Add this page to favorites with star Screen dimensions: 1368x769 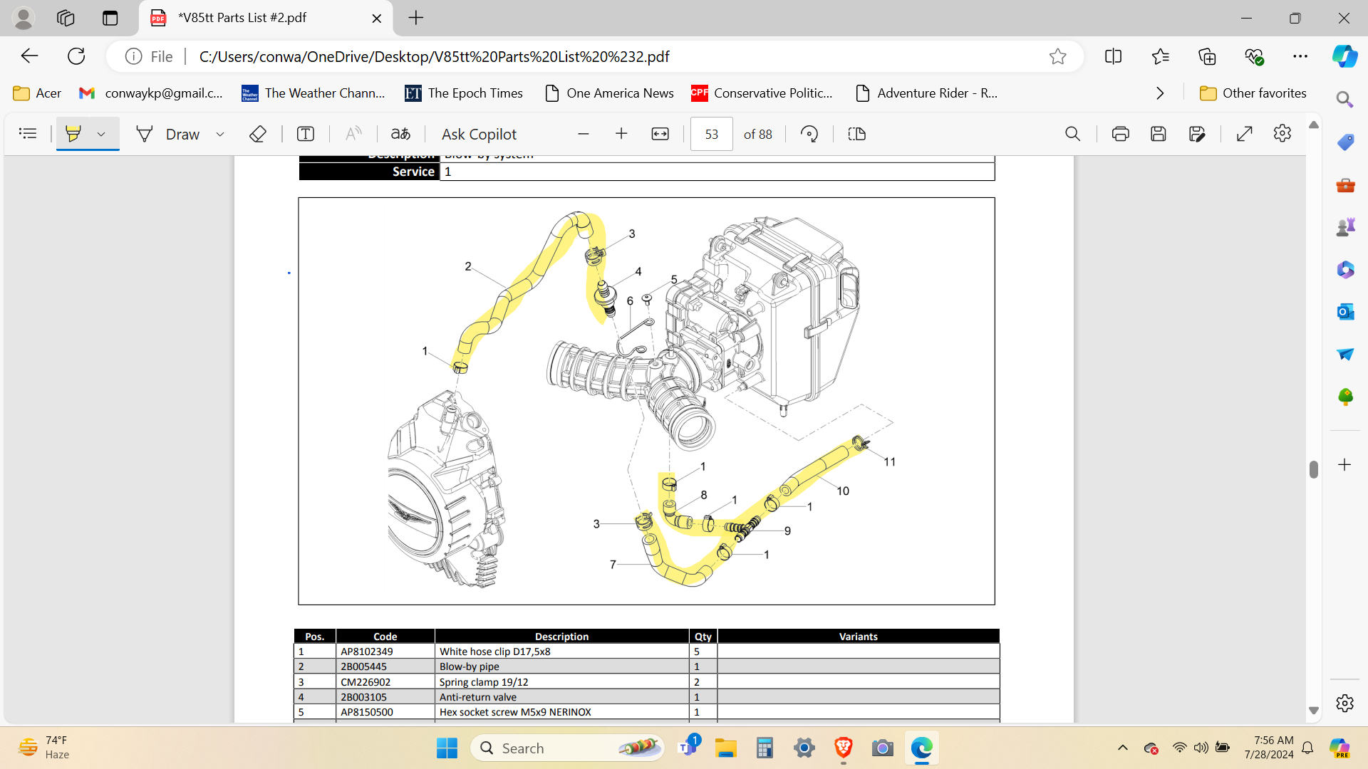pos(1058,56)
